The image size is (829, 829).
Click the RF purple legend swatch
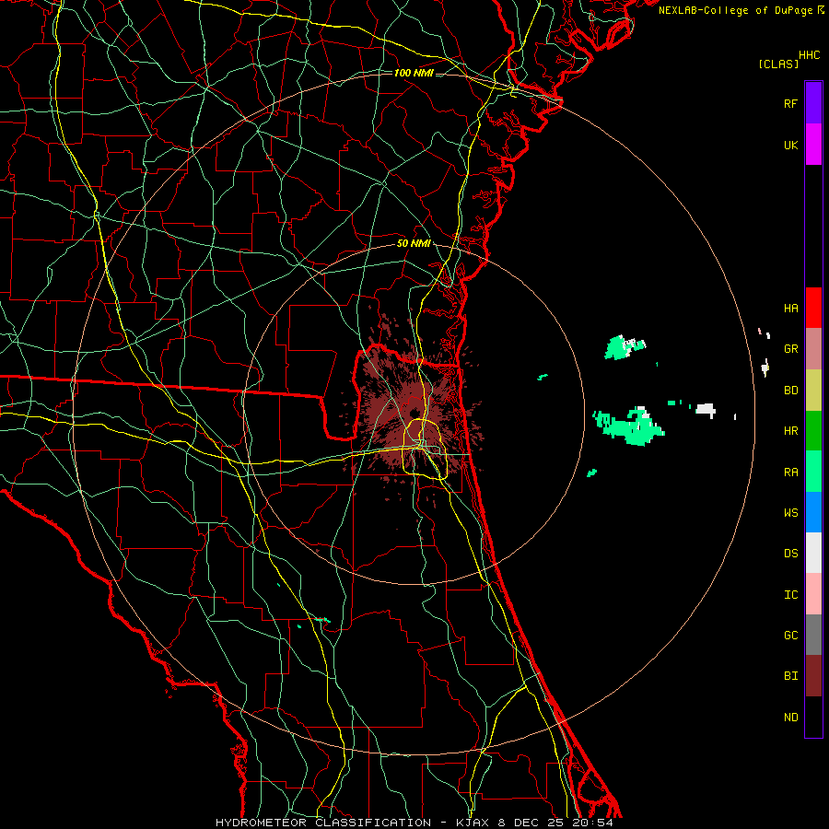pyautogui.click(x=813, y=103)
